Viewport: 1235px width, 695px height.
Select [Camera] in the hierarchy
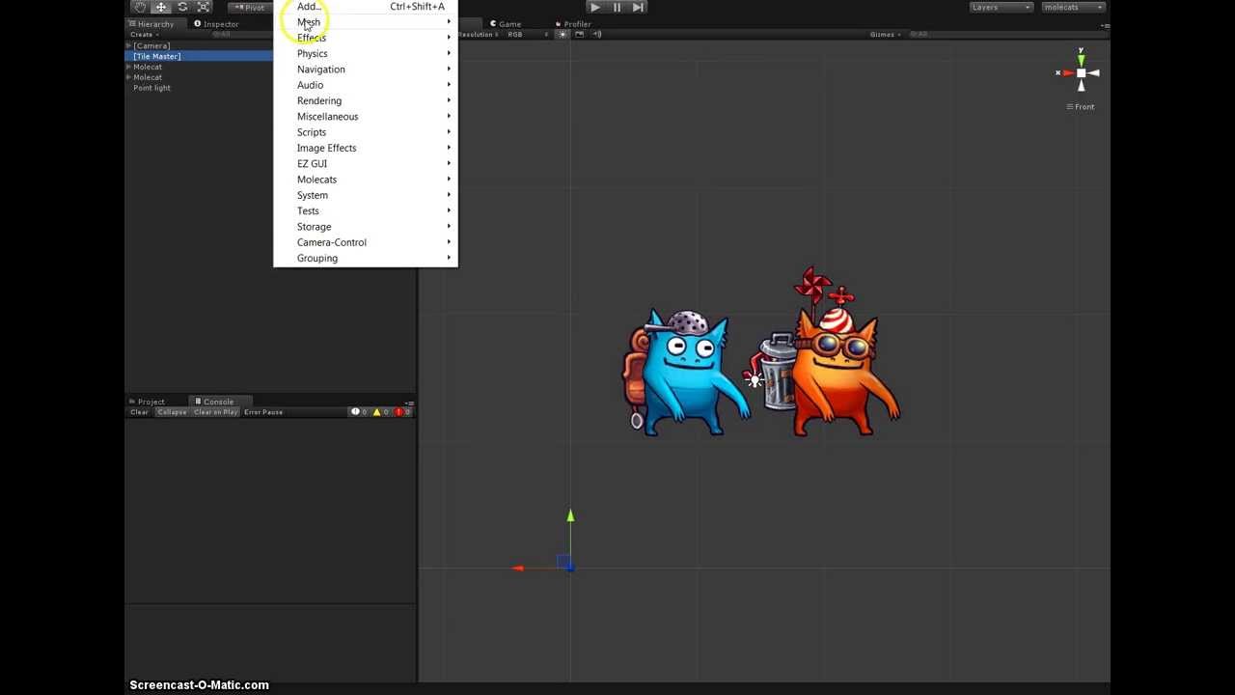(x=151, y=45)
